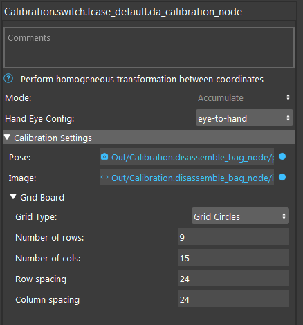Click the Pose link to disassemble_bag_node output

[x=192, y=157]
